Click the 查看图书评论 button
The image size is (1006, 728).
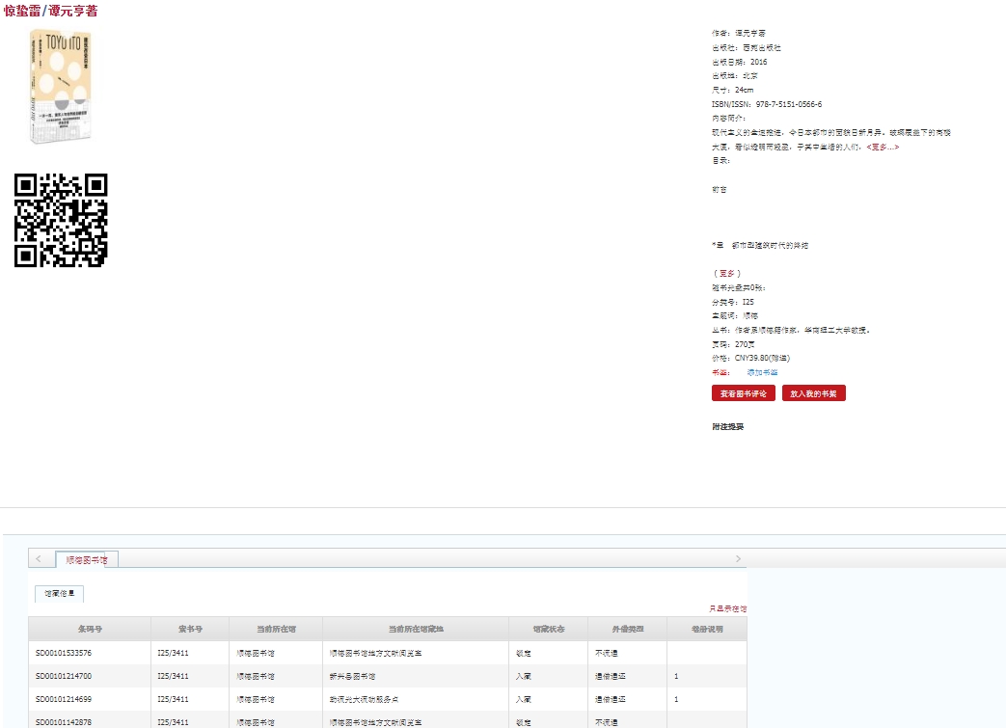(743, 393)
